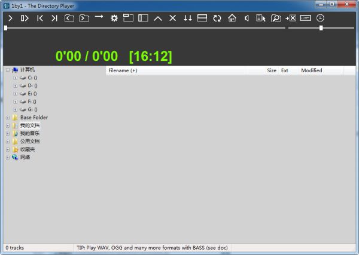Expand the C: drive node
This screenshot has width=359, height=255.
(x=16, y=78)
